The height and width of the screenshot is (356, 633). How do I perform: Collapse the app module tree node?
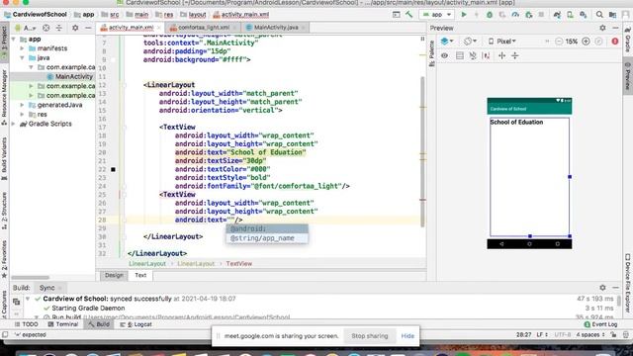tap(14, 40)
